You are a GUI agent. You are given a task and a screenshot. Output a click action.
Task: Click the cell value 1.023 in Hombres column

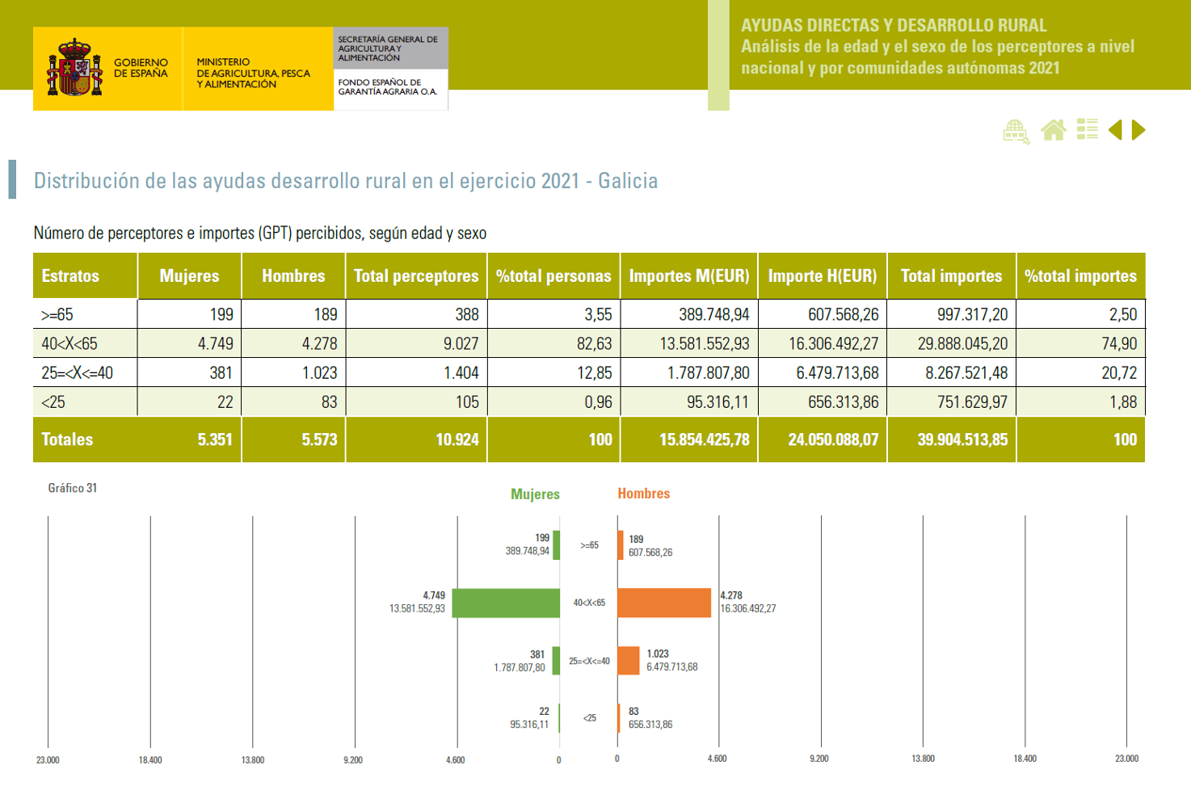pos(319,373)
